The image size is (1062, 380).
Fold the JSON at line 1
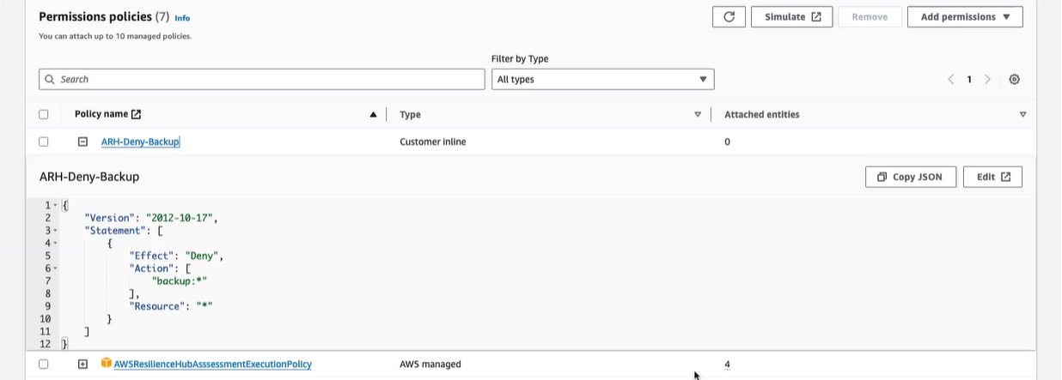(x=55, y=206)
